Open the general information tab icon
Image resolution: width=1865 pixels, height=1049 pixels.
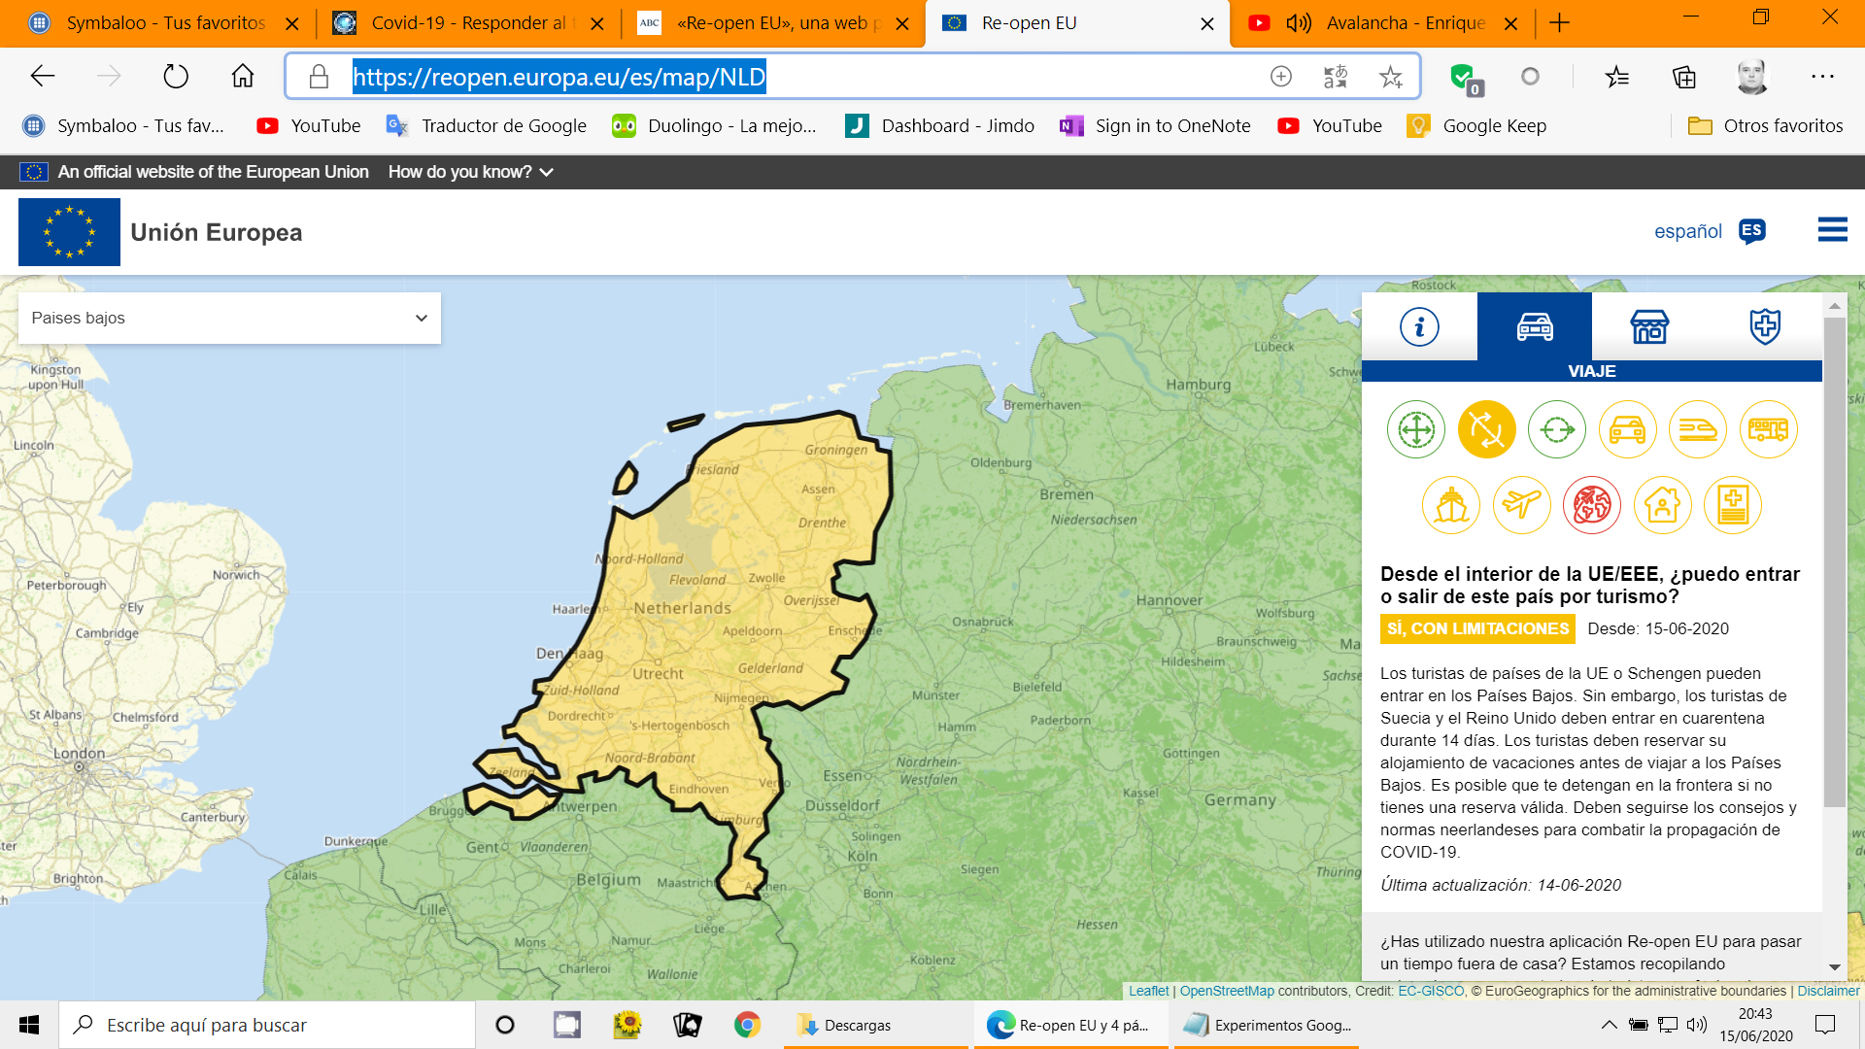pyautogui.click(x=1419, y=327)
